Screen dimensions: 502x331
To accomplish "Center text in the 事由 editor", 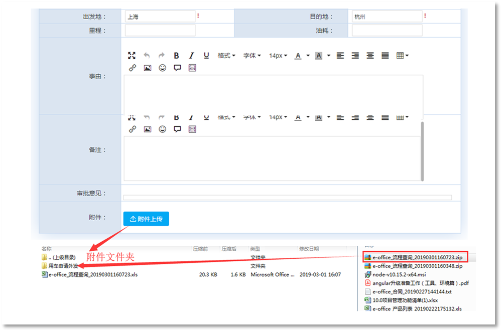I will pos(370,56).
